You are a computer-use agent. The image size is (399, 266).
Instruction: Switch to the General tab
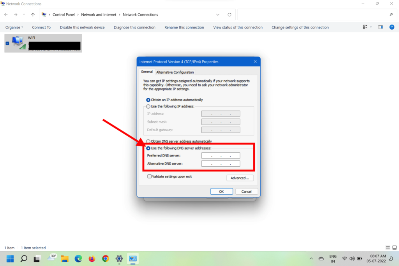click(x=147, y=72)
